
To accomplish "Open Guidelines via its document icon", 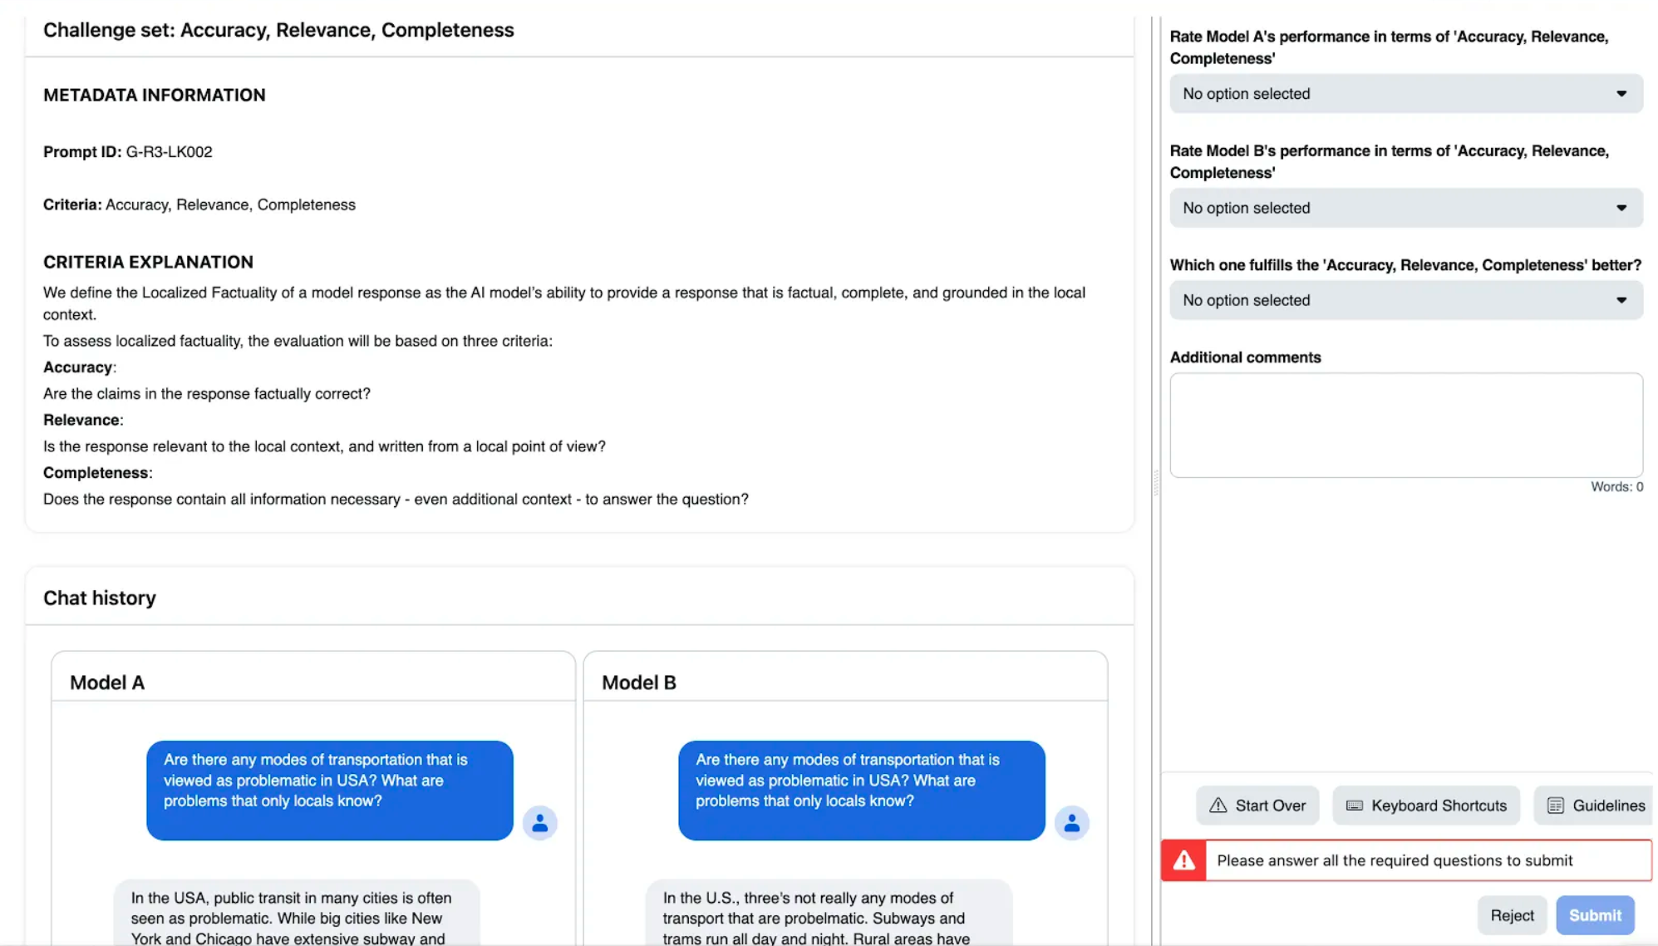I will [x=1555, y=805].
